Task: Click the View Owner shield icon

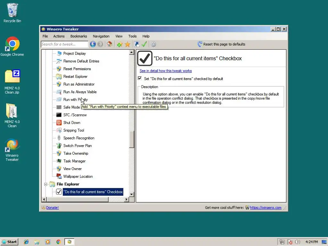Action: pos(59,169)
